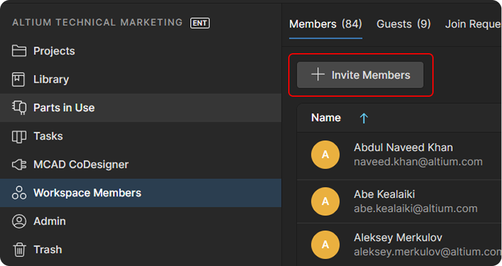Click the name Abdul Naveed Khan
The height and width of the screenshot is (266, 502).
coord(403,148)
